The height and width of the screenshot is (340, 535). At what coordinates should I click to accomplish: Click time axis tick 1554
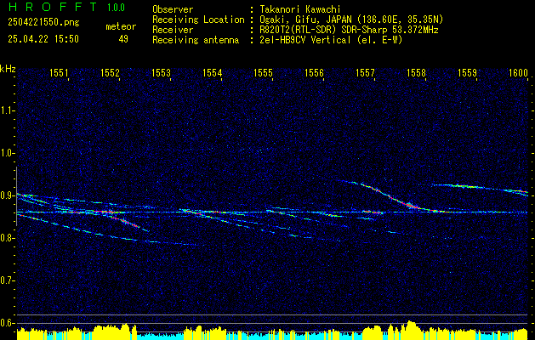(212, 72)
